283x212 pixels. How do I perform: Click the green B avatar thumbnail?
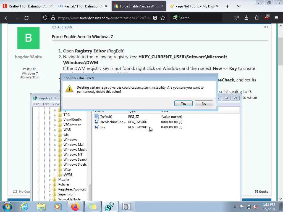(x=28, y=38)
